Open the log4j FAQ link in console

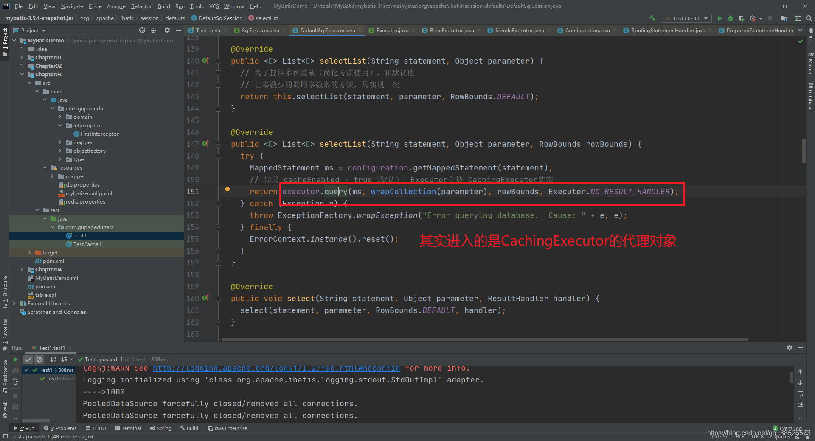(276, 368)
